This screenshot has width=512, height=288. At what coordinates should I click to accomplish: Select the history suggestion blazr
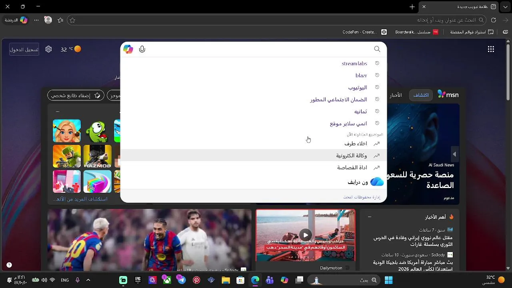(254, 75)
